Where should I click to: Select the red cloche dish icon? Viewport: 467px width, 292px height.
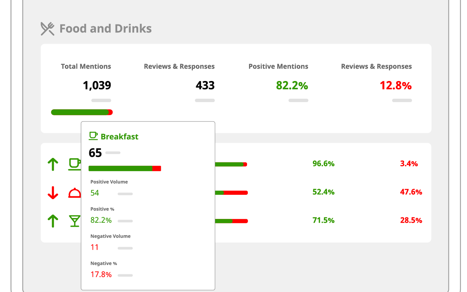(x=74, y=193)
